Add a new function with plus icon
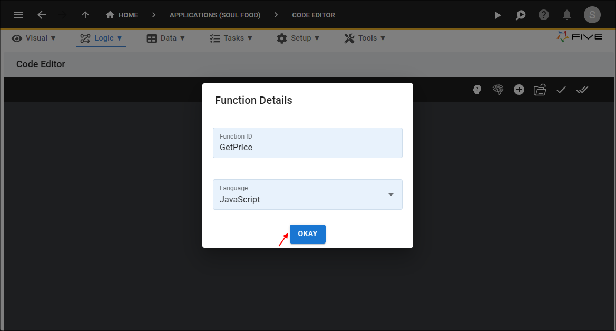The width and height of the screenshot is (616, 331). (519, 90)
